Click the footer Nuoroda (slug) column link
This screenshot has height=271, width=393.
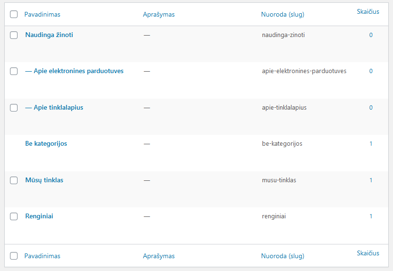coord(282,256)
